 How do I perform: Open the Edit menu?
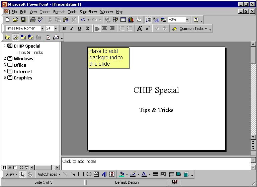(x=23, y=12)
